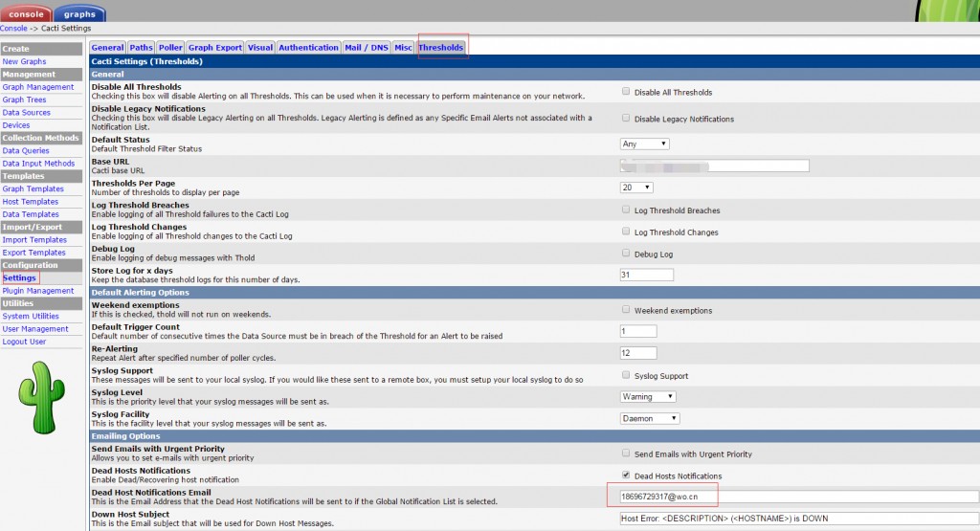Open the Authentication settings tab
Image resolution: width=980 pixels, height=531 pixels.
[x=308, y=48]
